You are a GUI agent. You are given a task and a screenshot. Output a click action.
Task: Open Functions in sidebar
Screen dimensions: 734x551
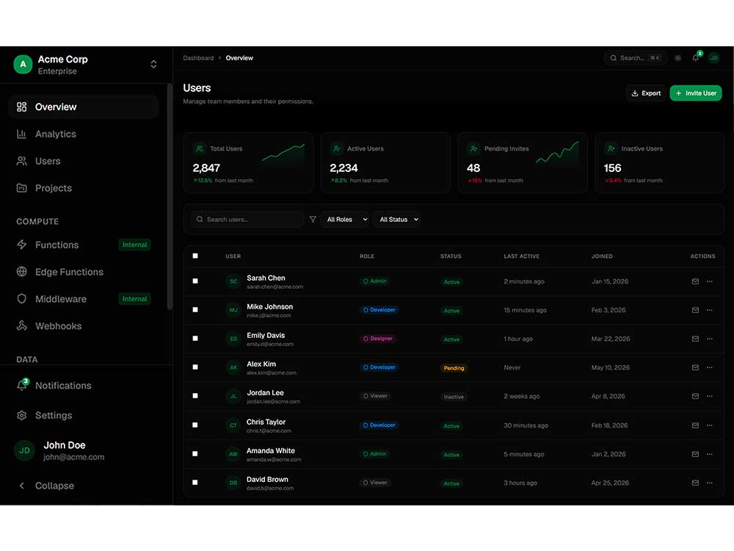click(x=84, y=245)
